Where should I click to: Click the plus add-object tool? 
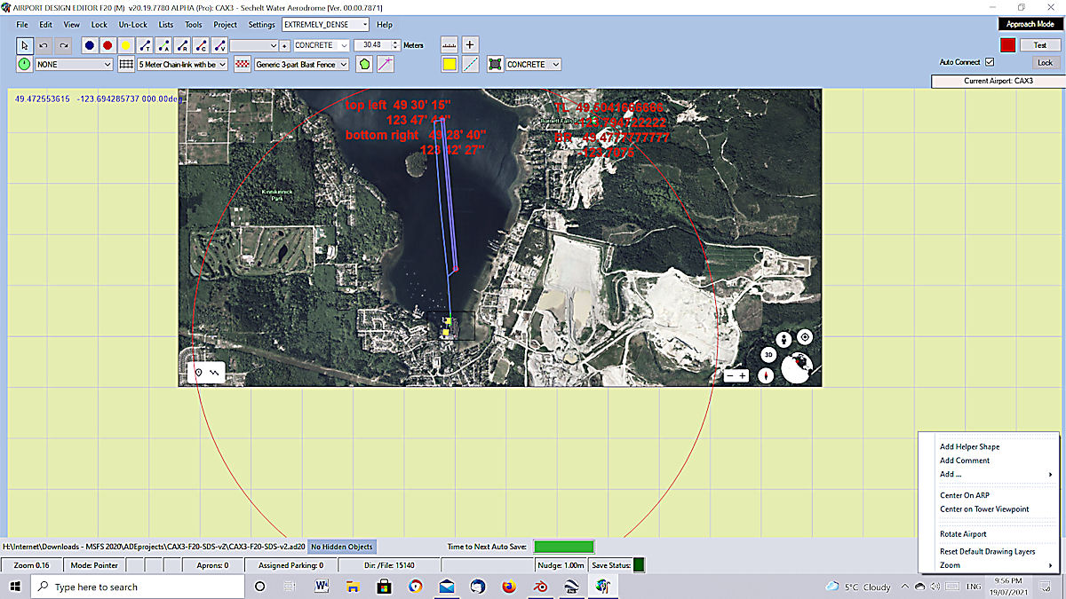[x=469, y=43]
